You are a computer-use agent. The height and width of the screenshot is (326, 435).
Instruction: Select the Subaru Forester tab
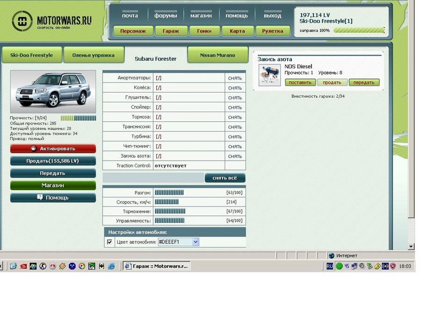coord(156,59)
